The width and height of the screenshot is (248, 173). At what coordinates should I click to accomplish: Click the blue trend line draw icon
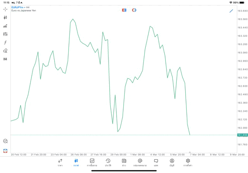coord(231,11)
